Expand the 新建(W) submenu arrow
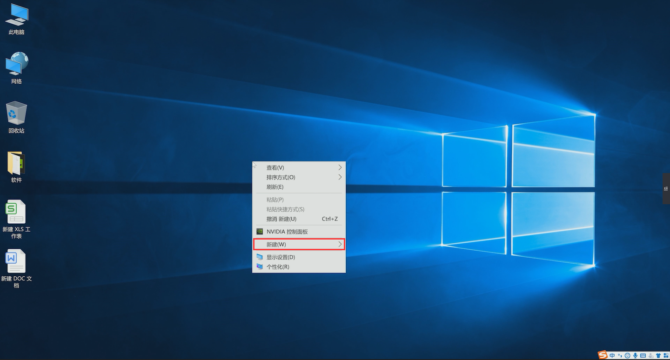Image resolution: width=670 pixels, height=360 pixels. [340, 244]
